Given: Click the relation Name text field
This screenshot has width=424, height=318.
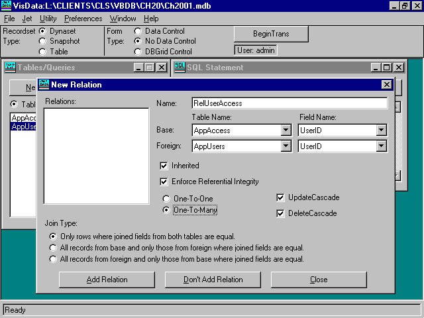Looking at the screenshot, I should 279,103.
